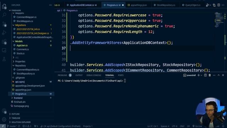This screenshot has width=227, height=128.
Task: Open appsettings.Development.json file
Action: pos(30,86)
